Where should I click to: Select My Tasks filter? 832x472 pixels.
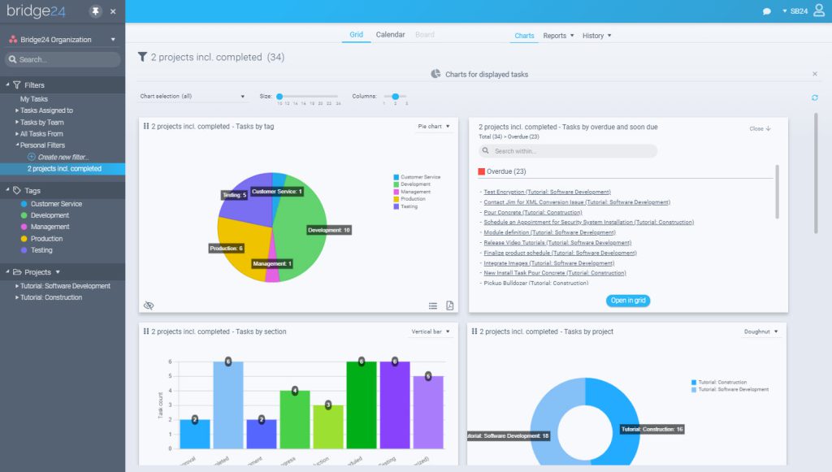click(x=34, y=99)
